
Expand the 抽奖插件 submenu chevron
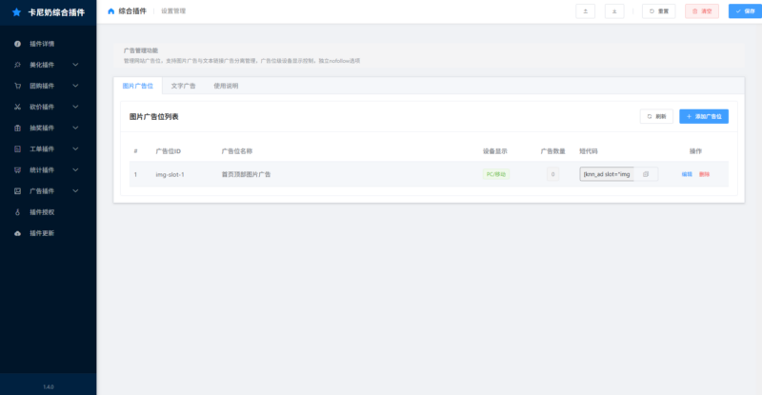pos(75,128)
